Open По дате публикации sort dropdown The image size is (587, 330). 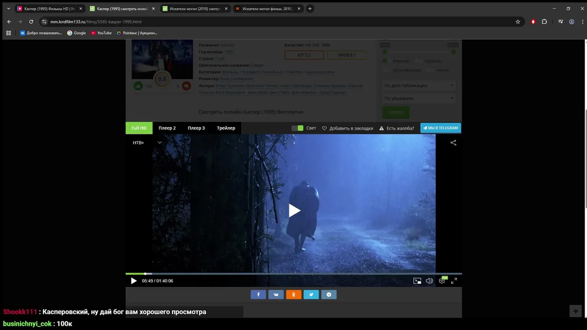click(x=419, y=85)
